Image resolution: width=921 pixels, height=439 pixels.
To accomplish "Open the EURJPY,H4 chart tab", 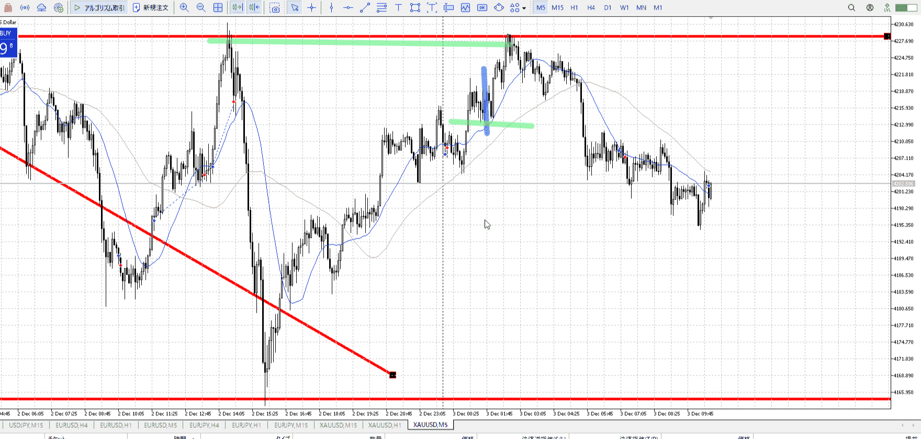I will pyautogui.click(x=204, y=425).
